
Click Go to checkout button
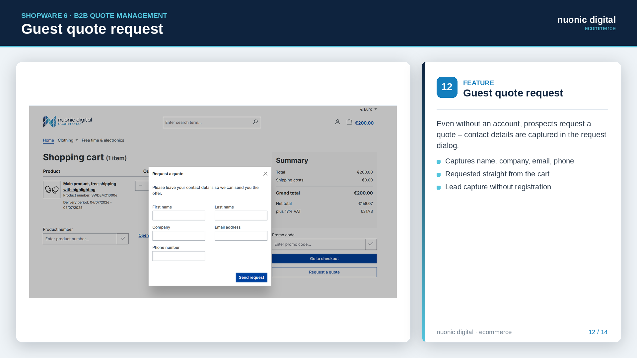pos(324,259)
